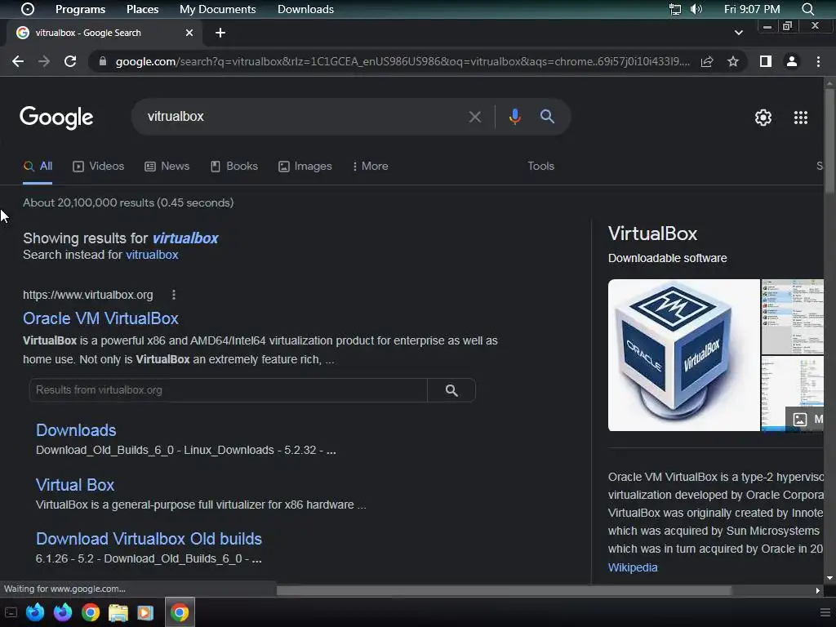Open the Virtual Box sitelink
This screenshot has height=627, width=836.
[x=75, y=485]
